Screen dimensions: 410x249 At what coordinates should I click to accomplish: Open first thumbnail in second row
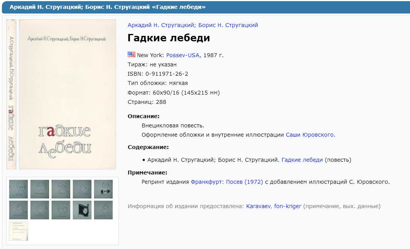click(x=19, y=210)
